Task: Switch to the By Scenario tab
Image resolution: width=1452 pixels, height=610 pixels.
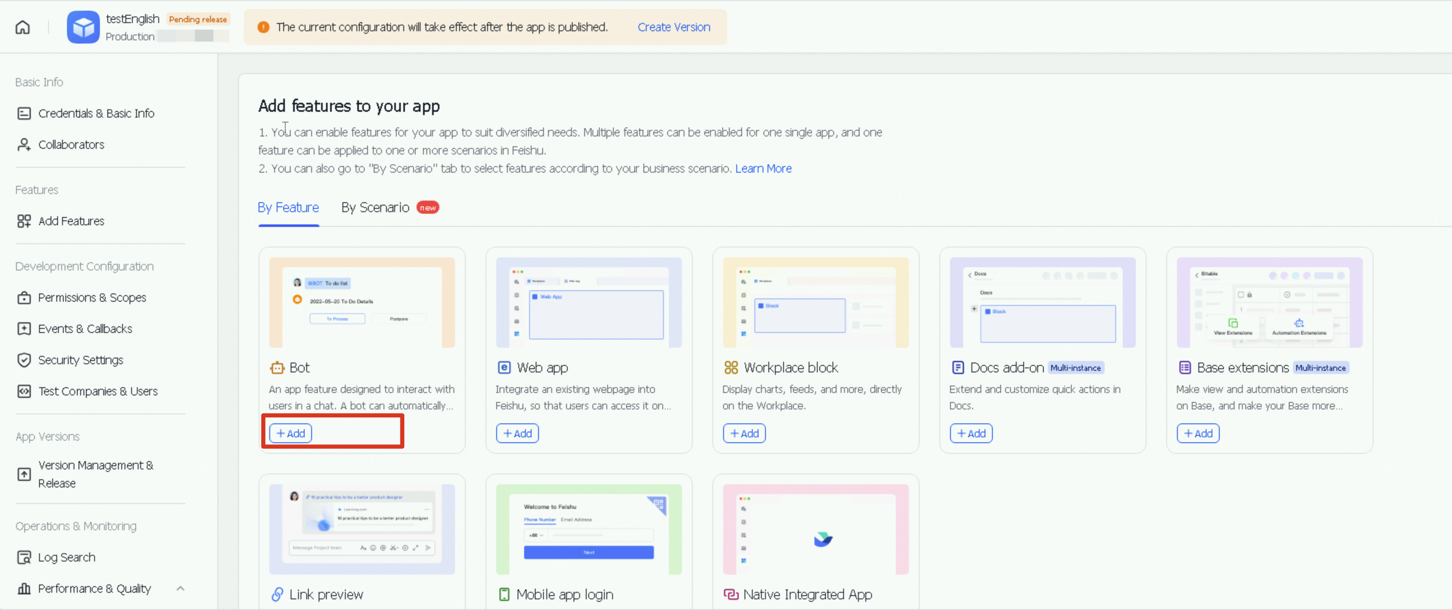Action: (375, 208)
